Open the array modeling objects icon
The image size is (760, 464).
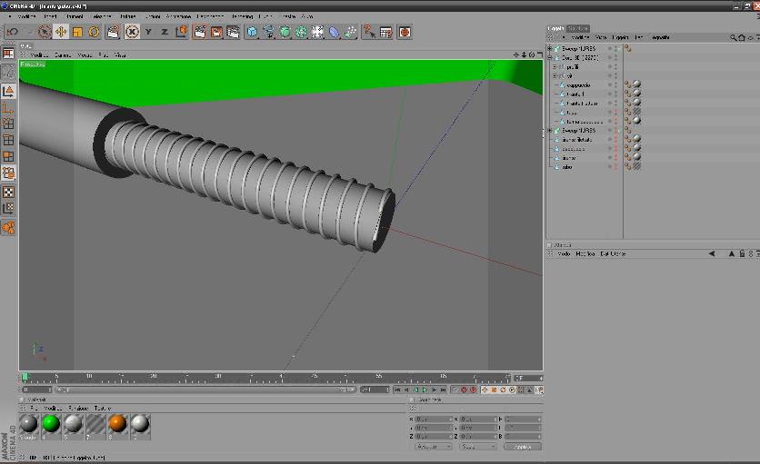click(301, 32)
